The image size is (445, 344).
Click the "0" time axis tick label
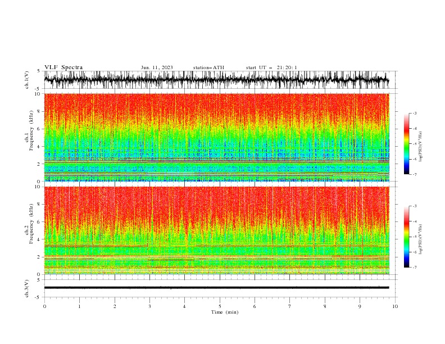[44, 306]
